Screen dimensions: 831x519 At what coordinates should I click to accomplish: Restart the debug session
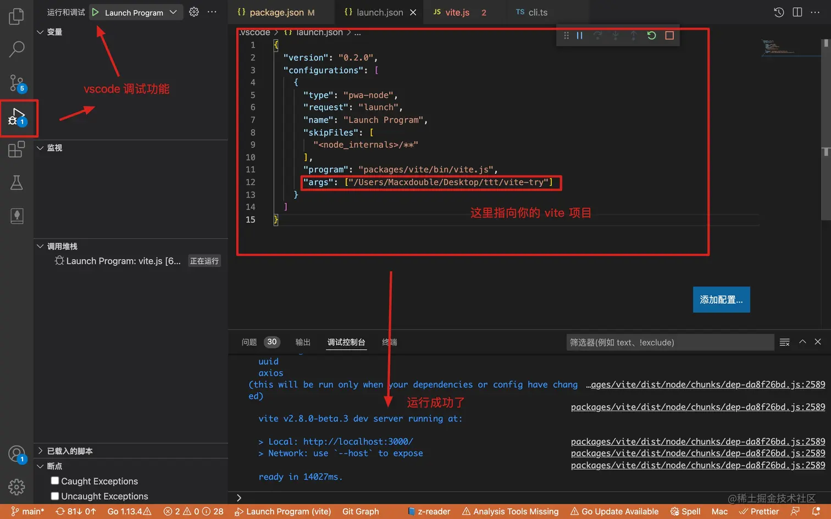tap(651, 35)
